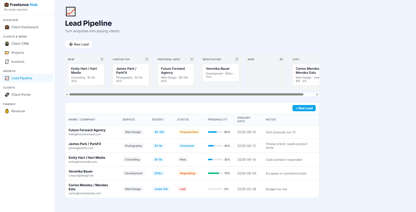This screenshot has height=212, width=416.
Task: Open Veronika Bauer kanban card
Action: [221, 73]
